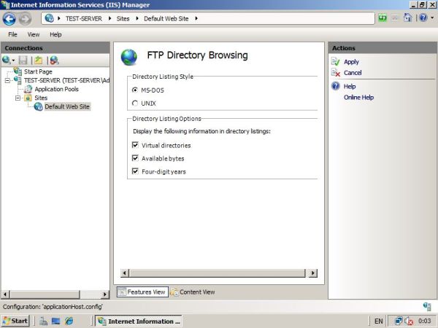The height and width of the screenshot is (328, 438).
Task: Cancel the pending changes
Action: point(353,73)
